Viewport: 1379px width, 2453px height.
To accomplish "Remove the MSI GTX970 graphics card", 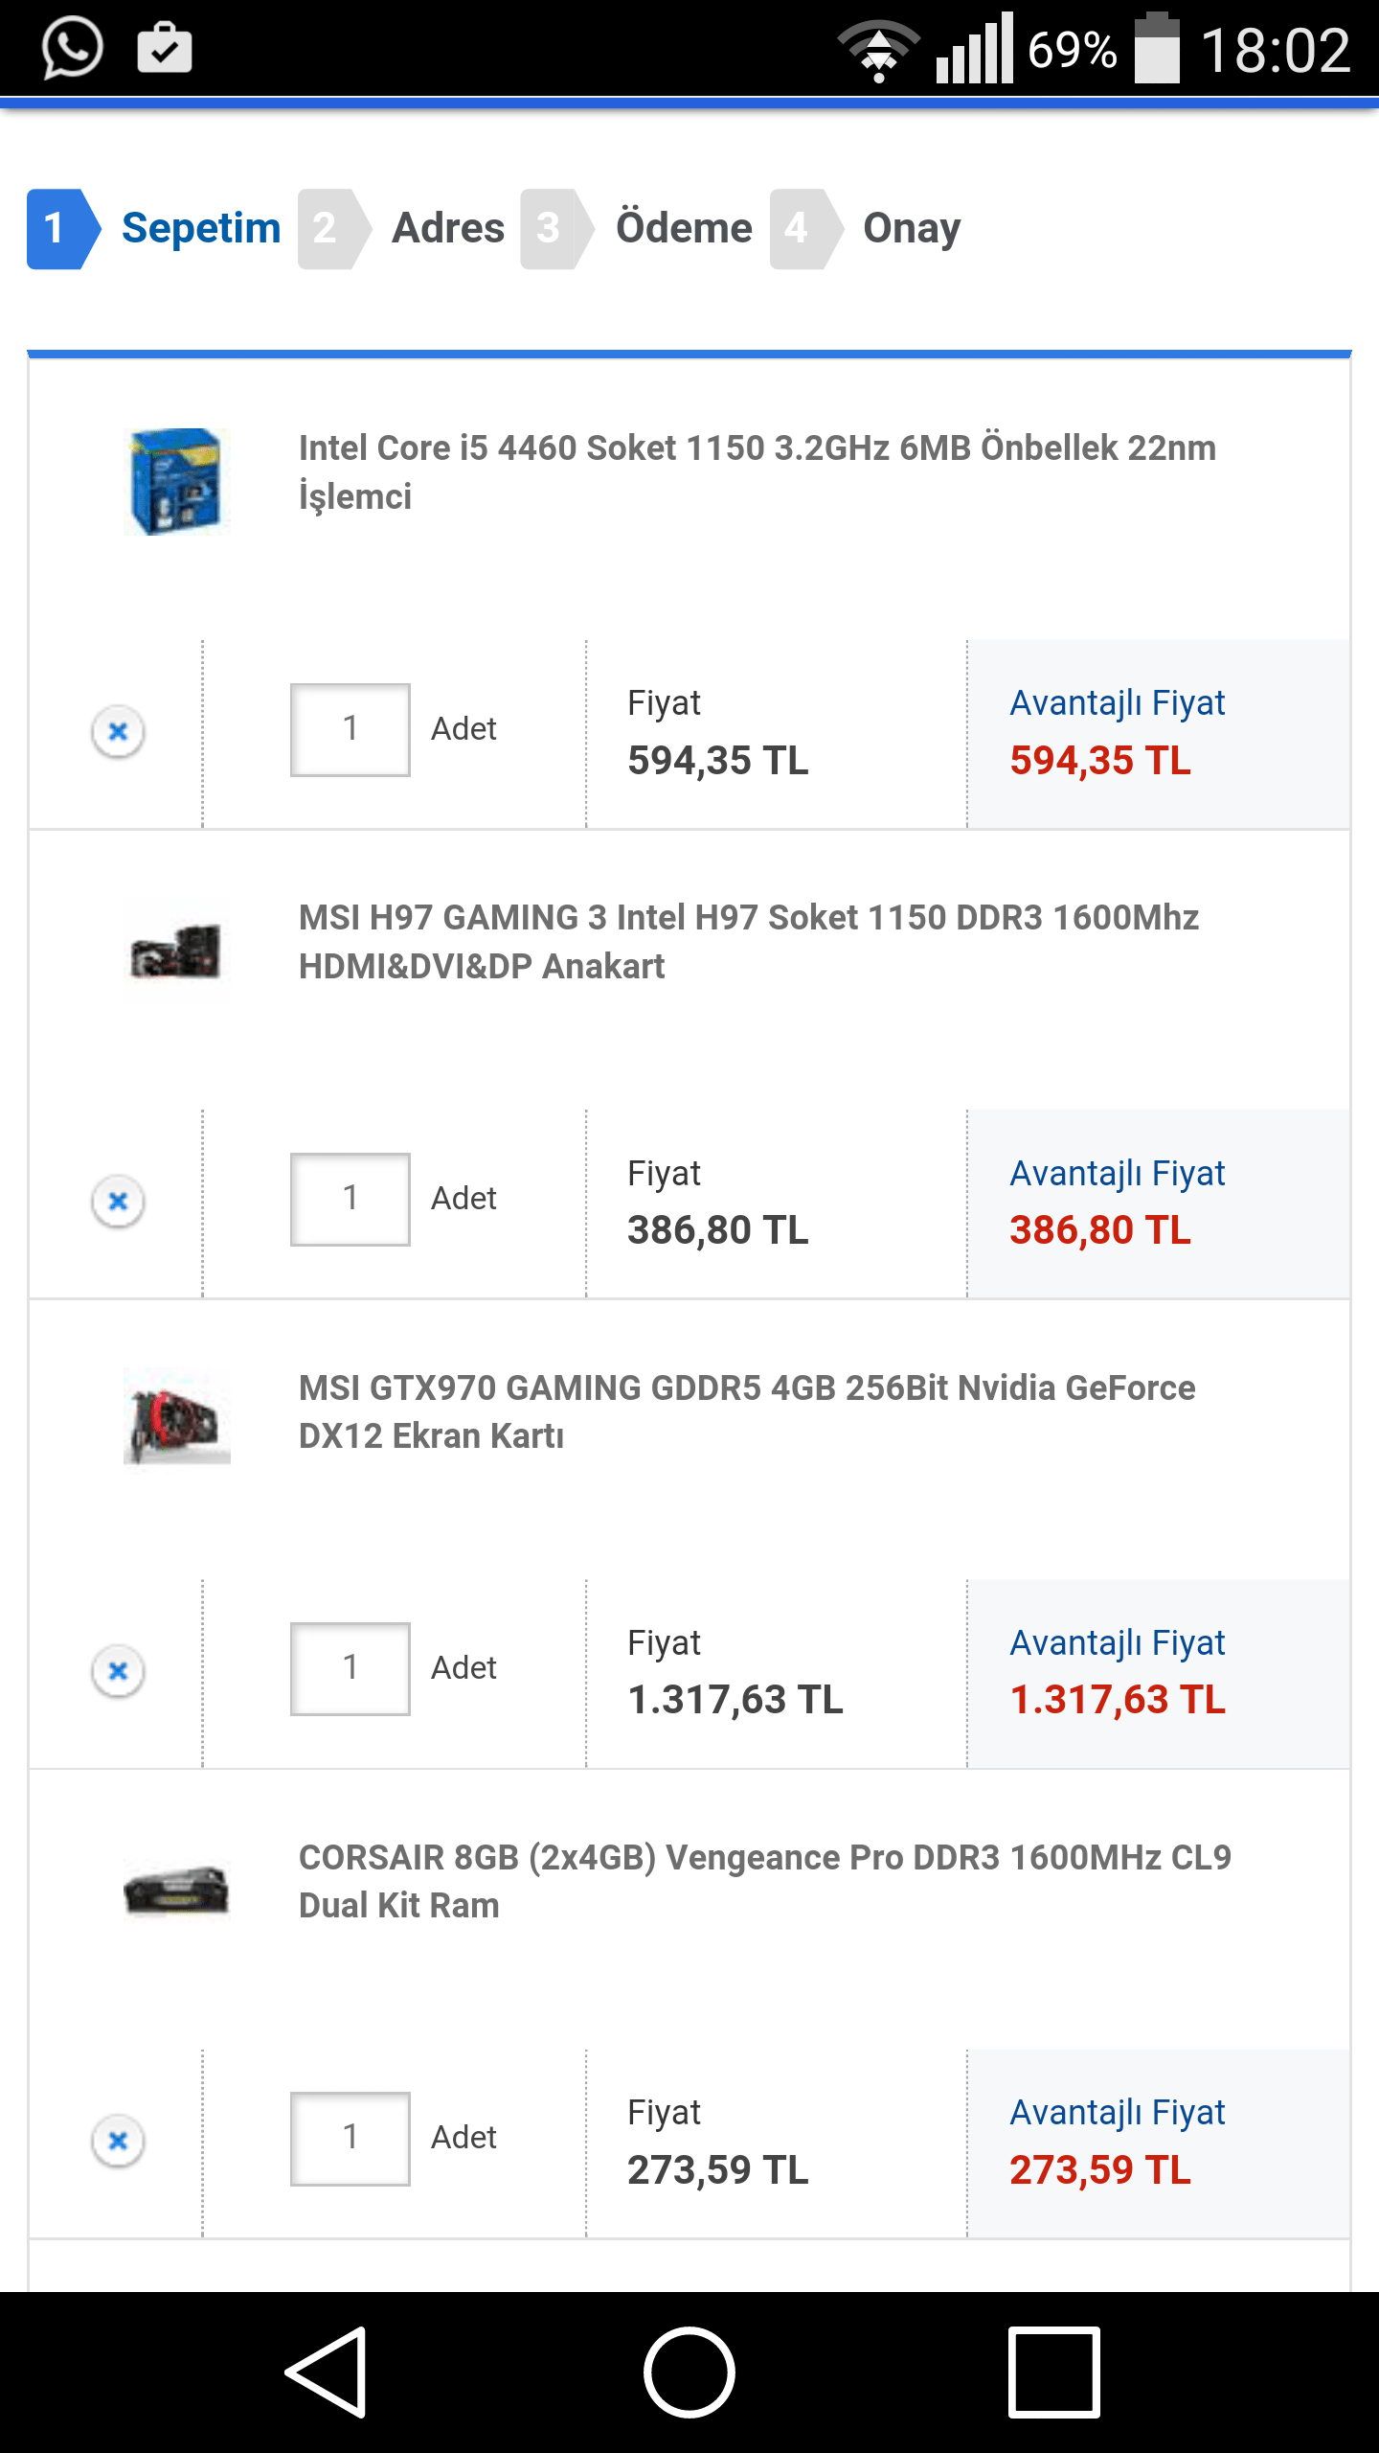I will click(118, 1670).
